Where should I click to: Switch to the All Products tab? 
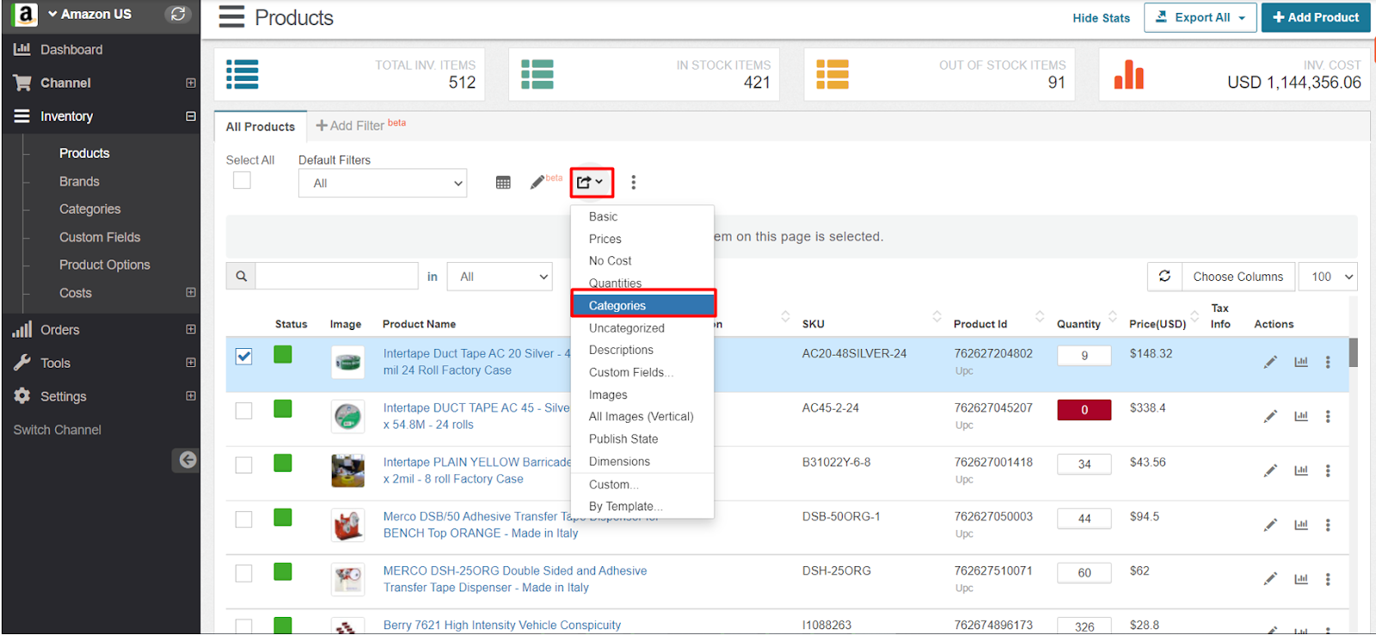[x=261, y=126]
